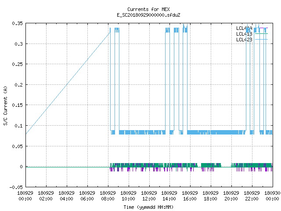This screenshot has height=211, width=281.
Task: Click the chart title 'Currents for MEX'
Action: (148, 9)
